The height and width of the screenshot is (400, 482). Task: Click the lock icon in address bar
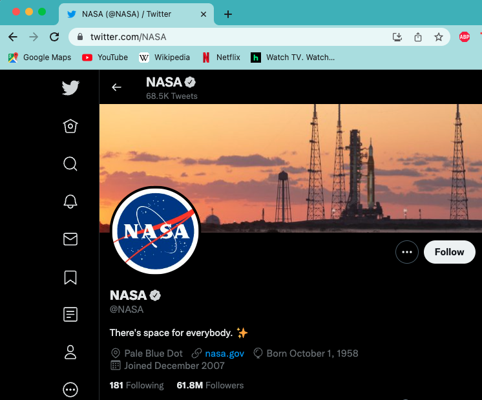[x=80, y=37]
